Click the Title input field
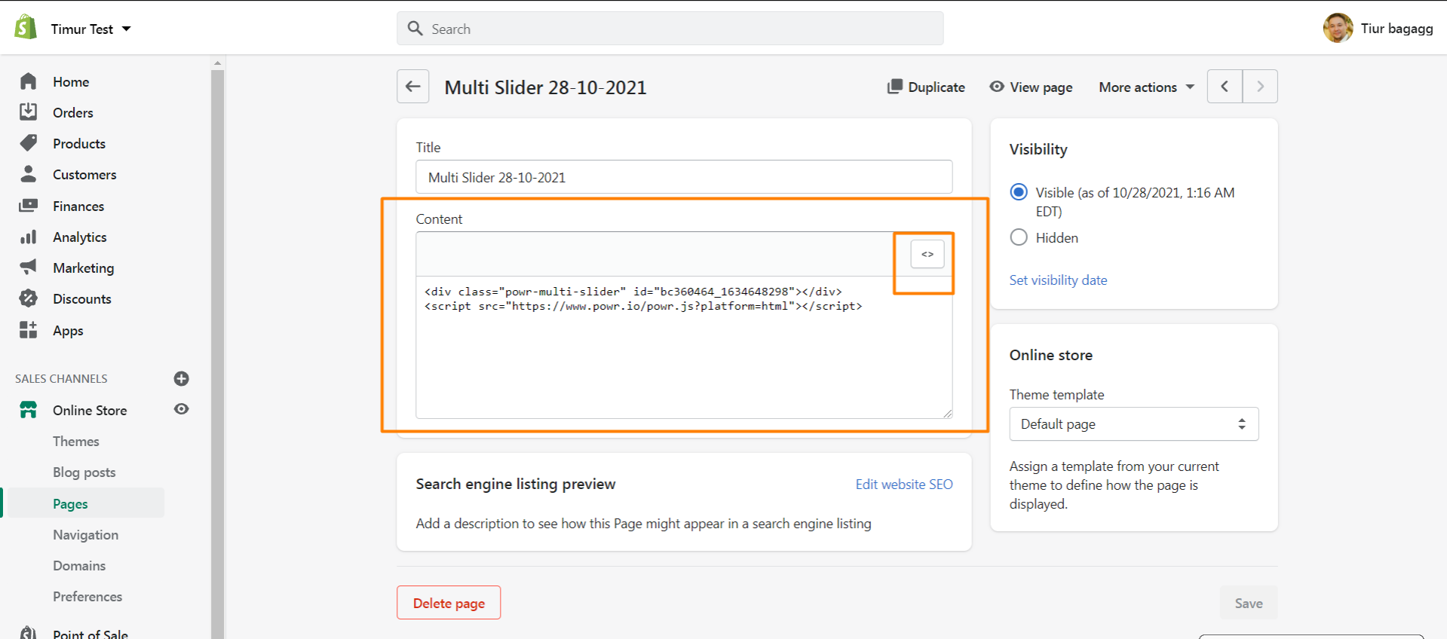Image resolution: width=1447 pixels, height=639 pixels. [x=684, y=177]
